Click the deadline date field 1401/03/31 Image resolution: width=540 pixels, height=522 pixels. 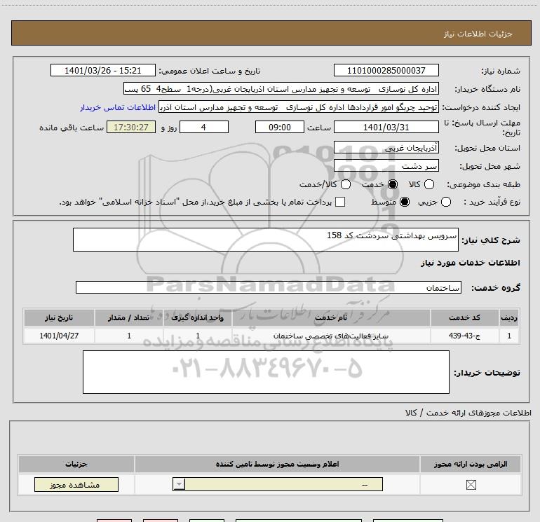(x=386, y=127)
